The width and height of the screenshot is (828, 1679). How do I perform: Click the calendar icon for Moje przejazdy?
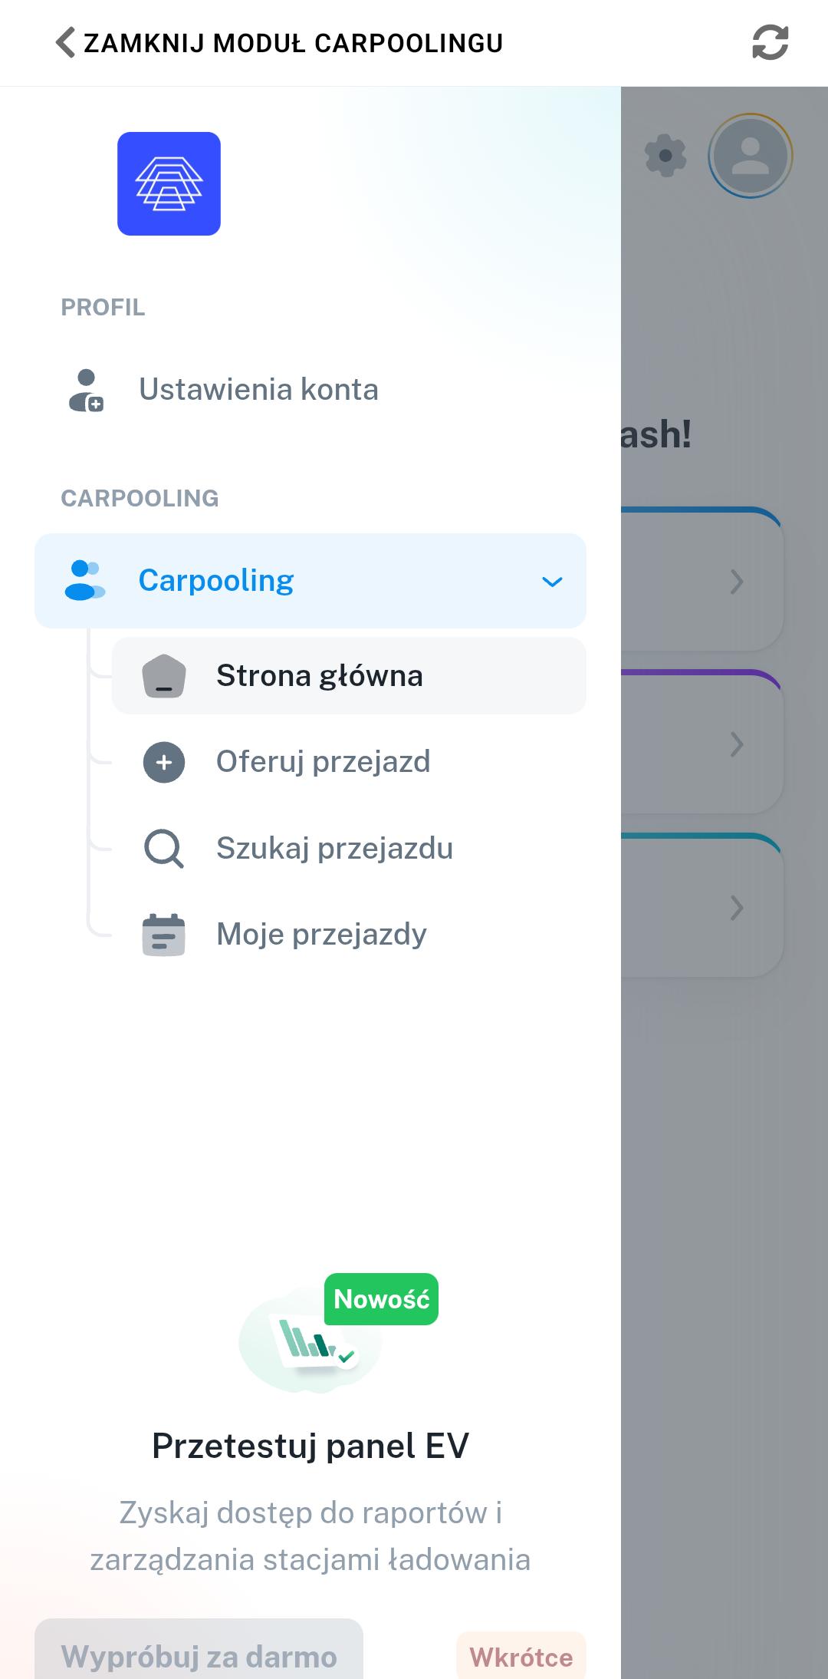164,935
